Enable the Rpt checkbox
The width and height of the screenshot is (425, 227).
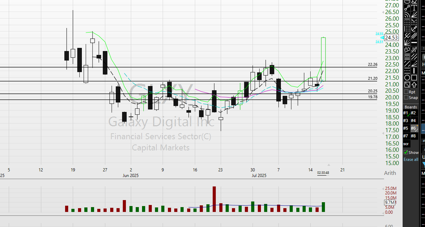point(406,92)
